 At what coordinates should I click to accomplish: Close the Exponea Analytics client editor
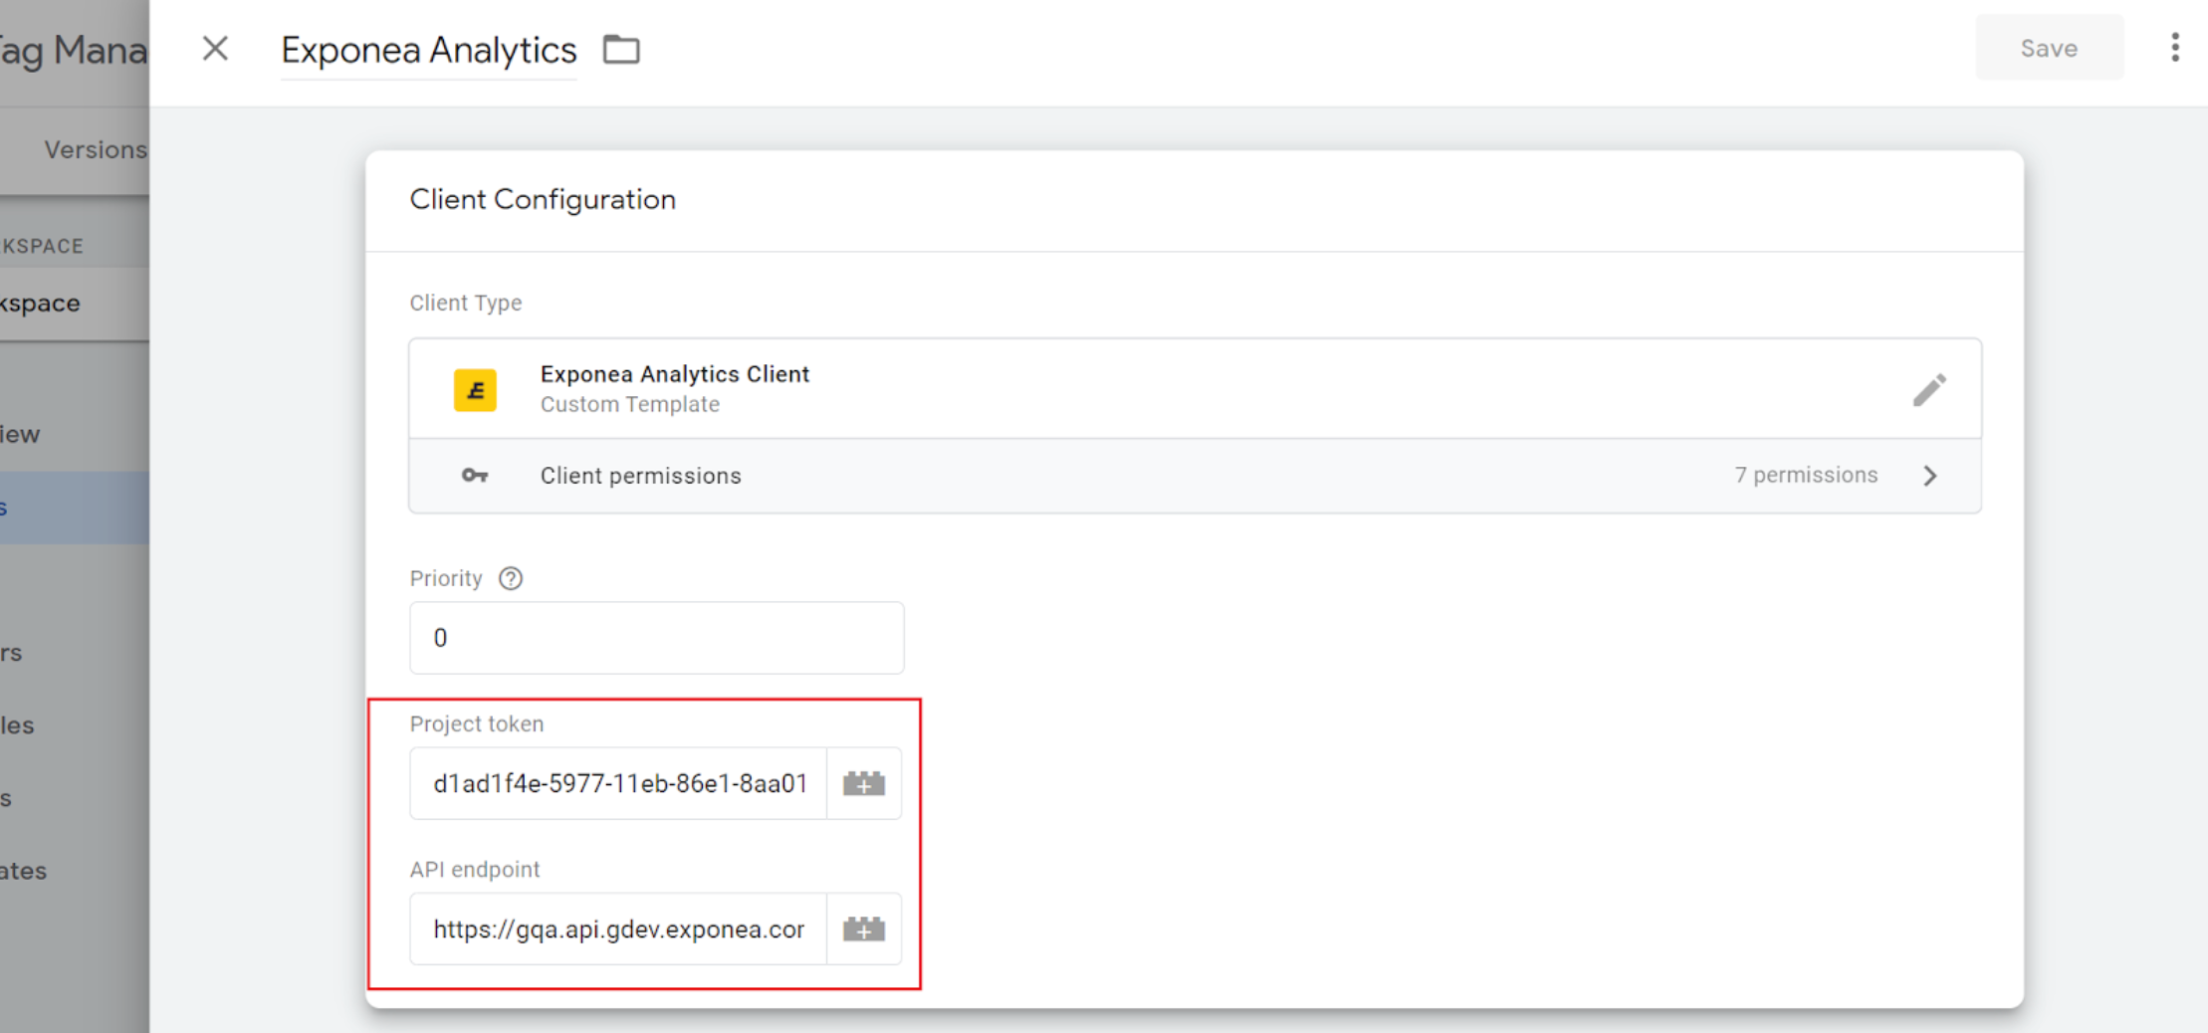215,48
